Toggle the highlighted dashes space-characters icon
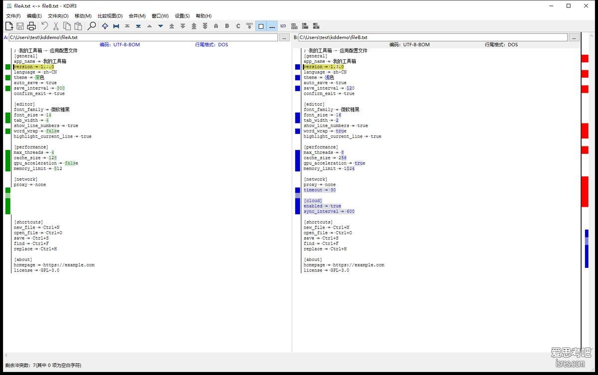This screenshot has width=598, height=375. pyautogui.click(x=272, y=26)
